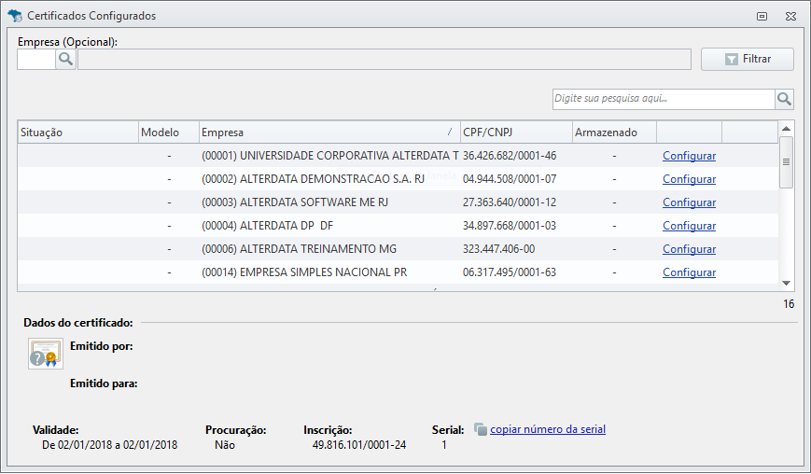Image resolution: width=811 pixels, height=474 pixels.
Task: Select row '(00001) UNIVERSIDADE CORPORATIVA ALTERDATA T'
Action: click(x=398, y=156)
